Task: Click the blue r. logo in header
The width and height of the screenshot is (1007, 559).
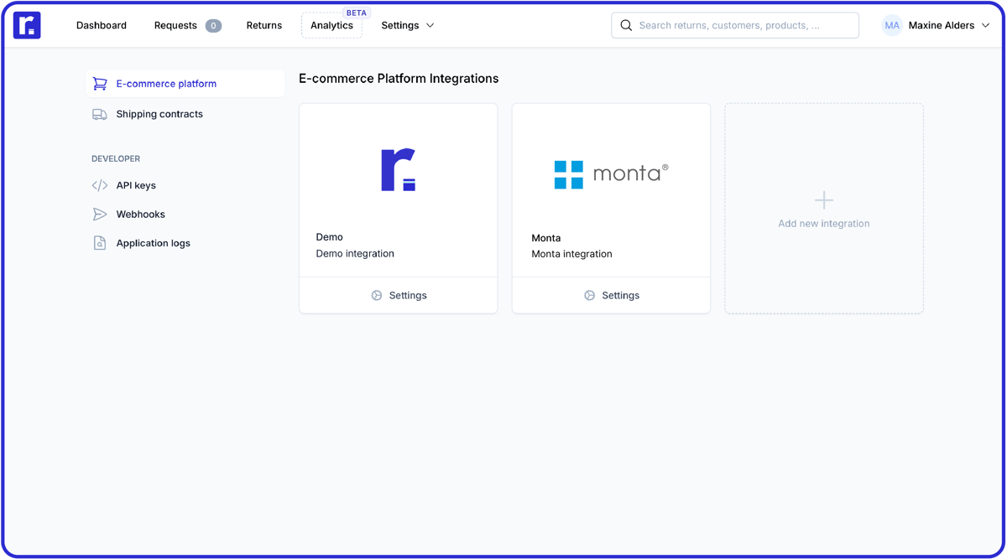Action: 27,25
